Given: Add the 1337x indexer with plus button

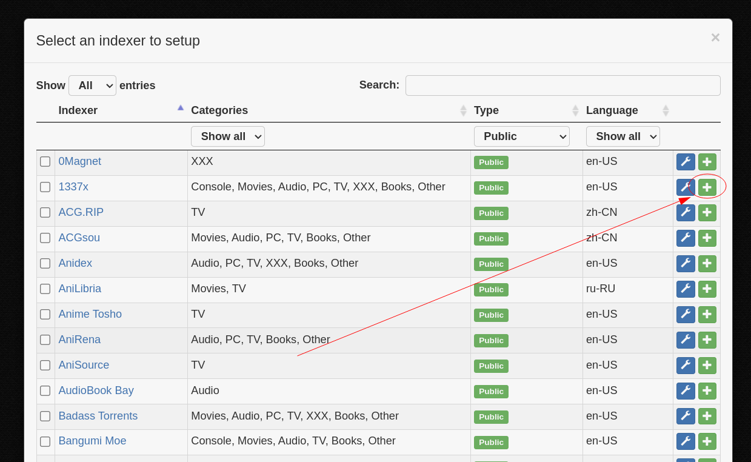Looking at the screenshot, I should point(707,187).
